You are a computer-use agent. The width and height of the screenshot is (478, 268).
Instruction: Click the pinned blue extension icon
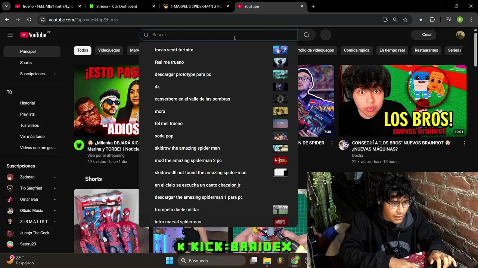pos(421,19)
